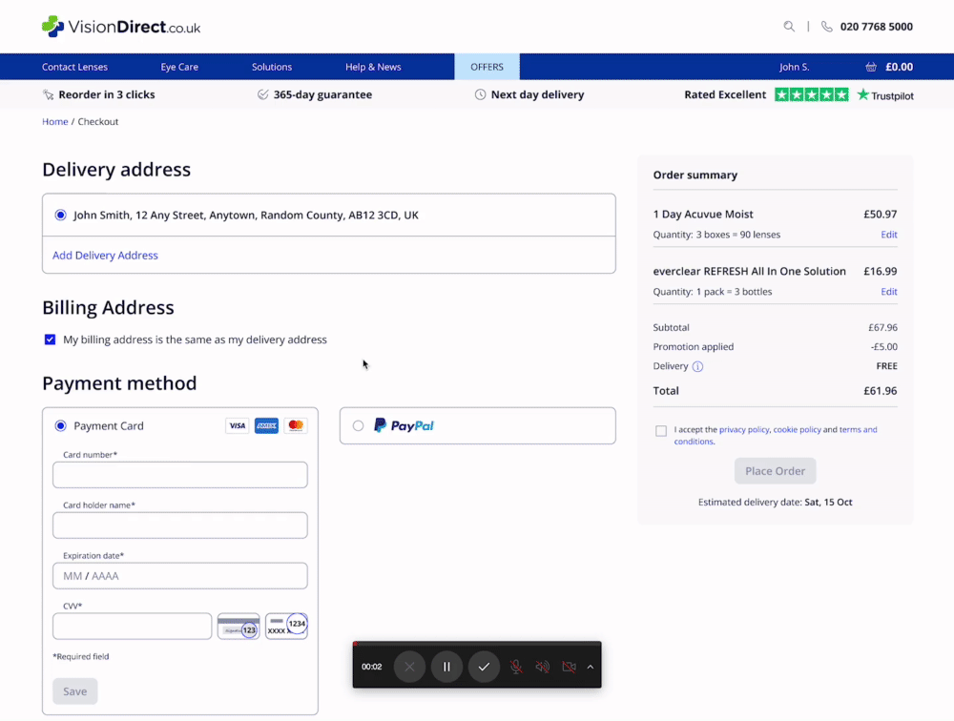Focus the Expiration date field

point(180,576)
